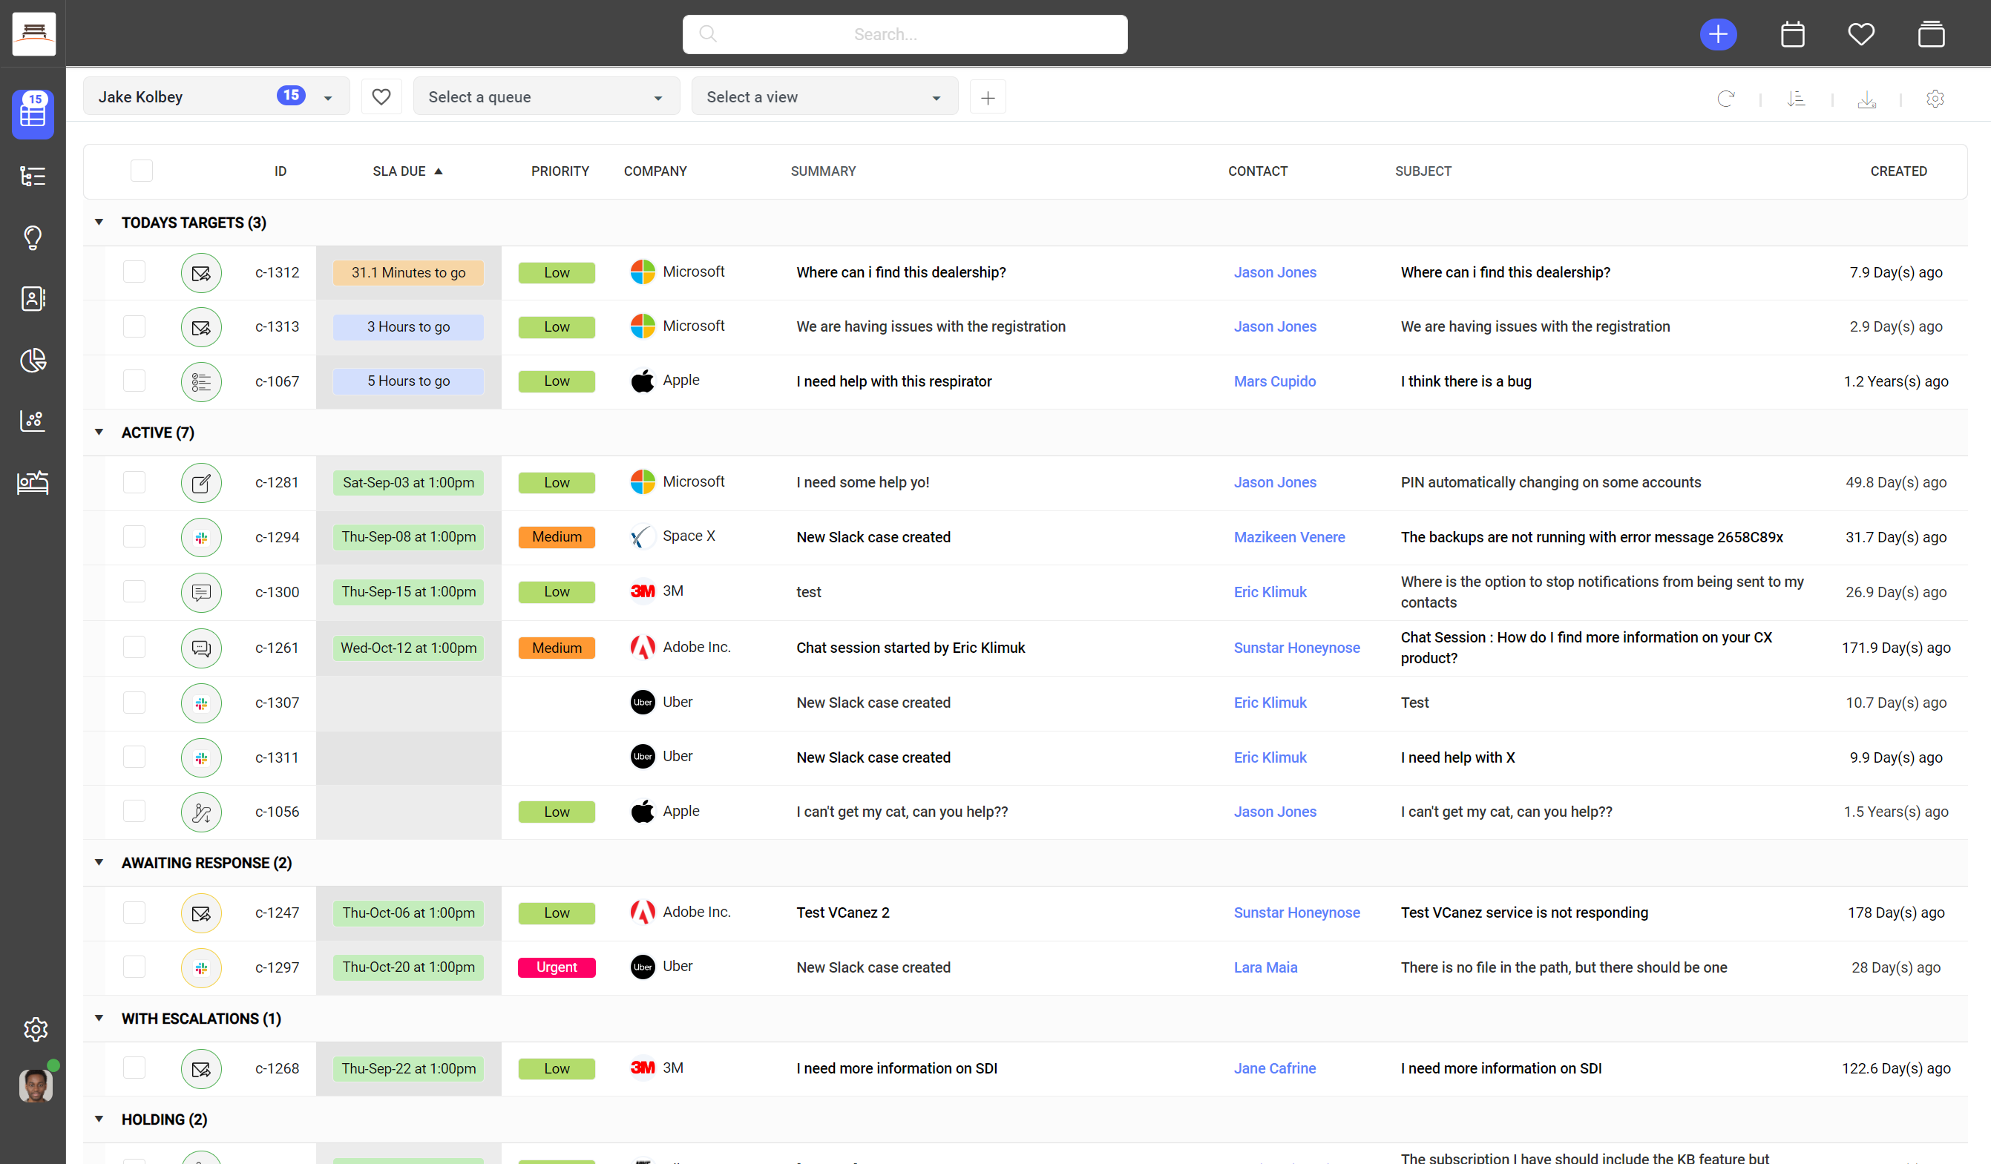Collapse the WITH ESCALATIONS section
This screenshot has width=1991, height=1164.
(98, 1018)
